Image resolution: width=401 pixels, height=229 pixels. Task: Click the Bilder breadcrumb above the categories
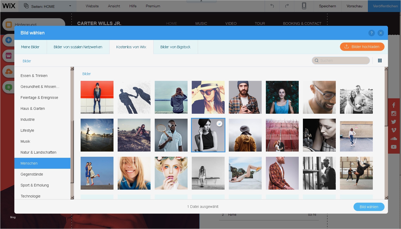(27, 61)
